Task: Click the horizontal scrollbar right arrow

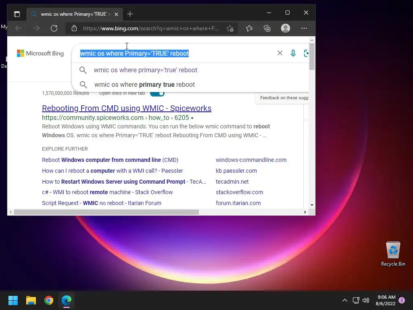Action: pos(305,212)
